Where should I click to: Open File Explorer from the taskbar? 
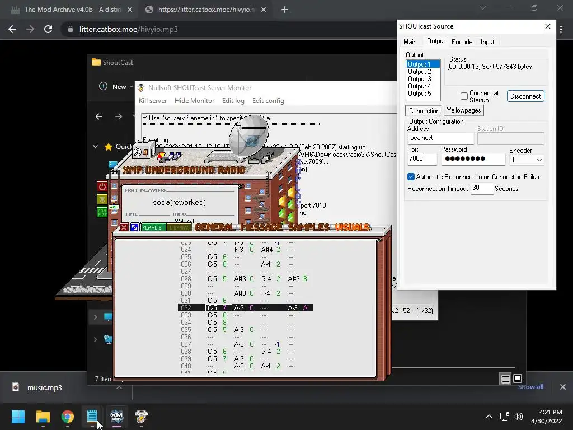(43, 417)
